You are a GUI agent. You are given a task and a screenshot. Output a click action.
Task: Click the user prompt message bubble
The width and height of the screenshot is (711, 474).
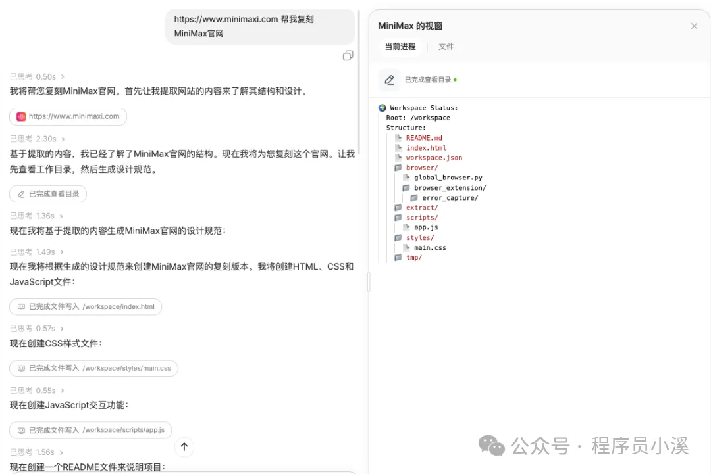[x=260, y=26]
